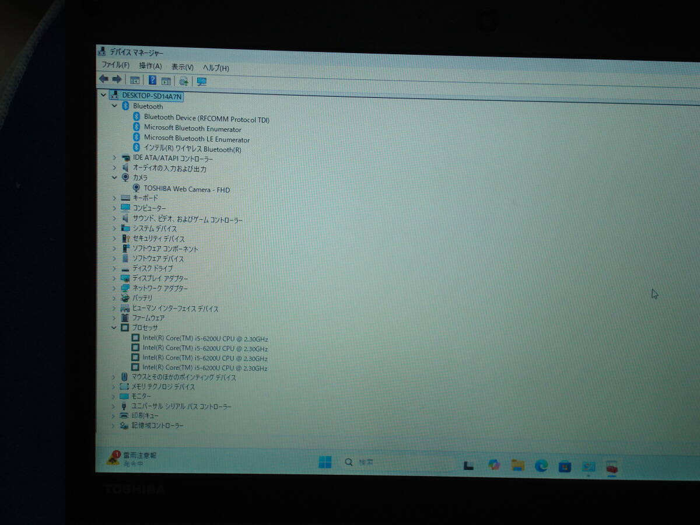
Task: Select the ソフトウェア コンポーネント row
Action: 165,249
